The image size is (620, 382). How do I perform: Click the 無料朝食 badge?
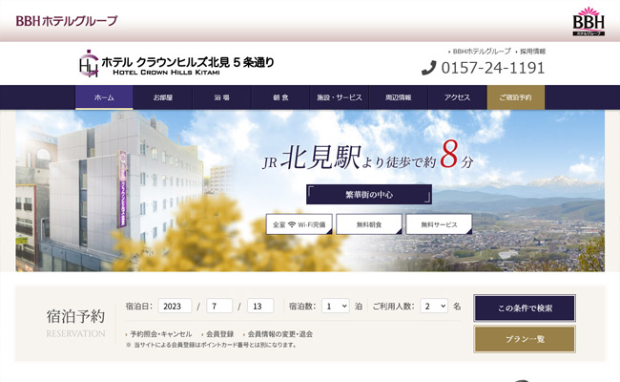(369, 224)
